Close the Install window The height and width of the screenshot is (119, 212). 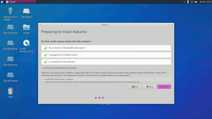pyautogui.click(x=172, y=25)
